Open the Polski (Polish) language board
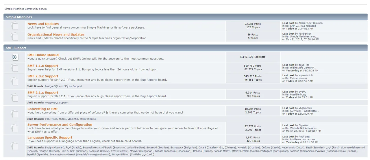370x160 pixels. (250, 151)
